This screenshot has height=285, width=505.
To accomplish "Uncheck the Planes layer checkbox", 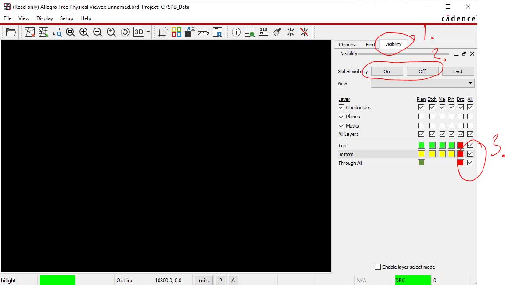I will [x=341, y=117].
